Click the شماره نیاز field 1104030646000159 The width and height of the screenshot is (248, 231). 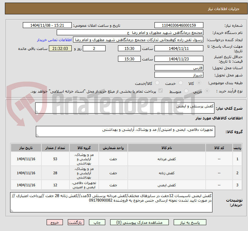click(x=179, y=25)
